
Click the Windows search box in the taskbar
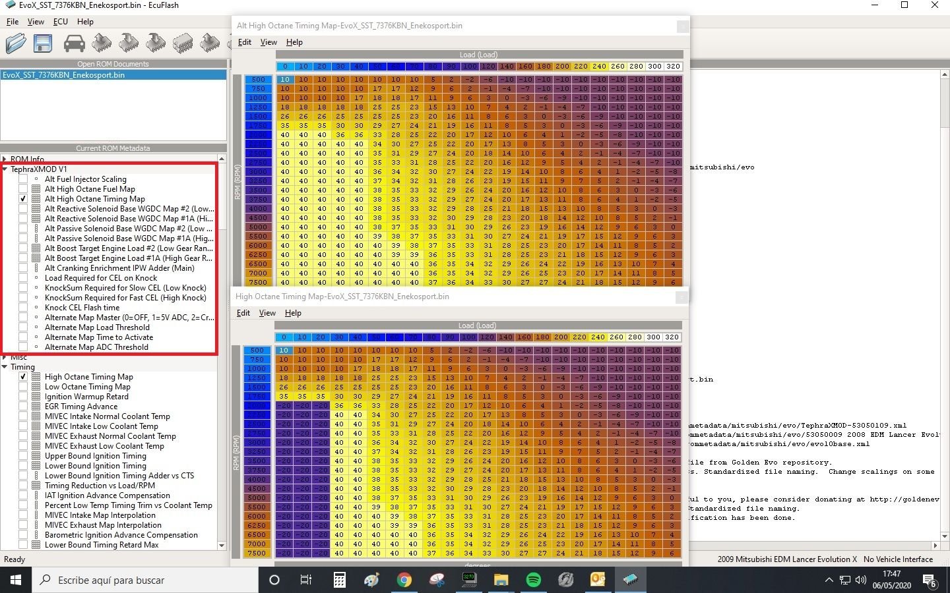tap(145, 580)
